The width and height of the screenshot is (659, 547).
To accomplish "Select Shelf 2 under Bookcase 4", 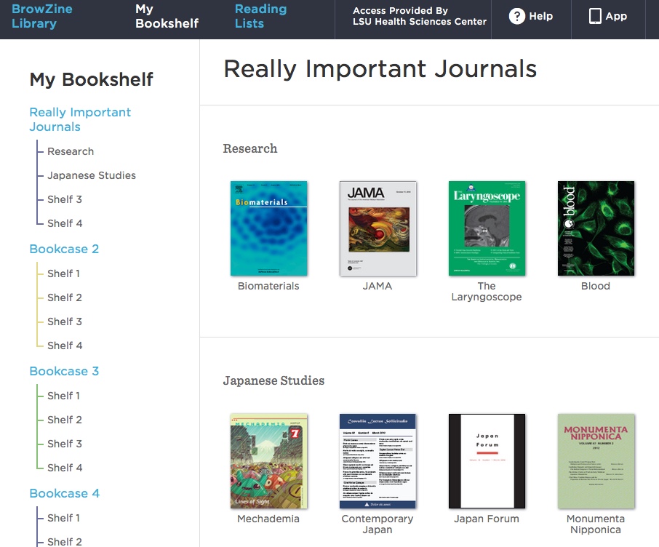I will (x=65, y=541).
